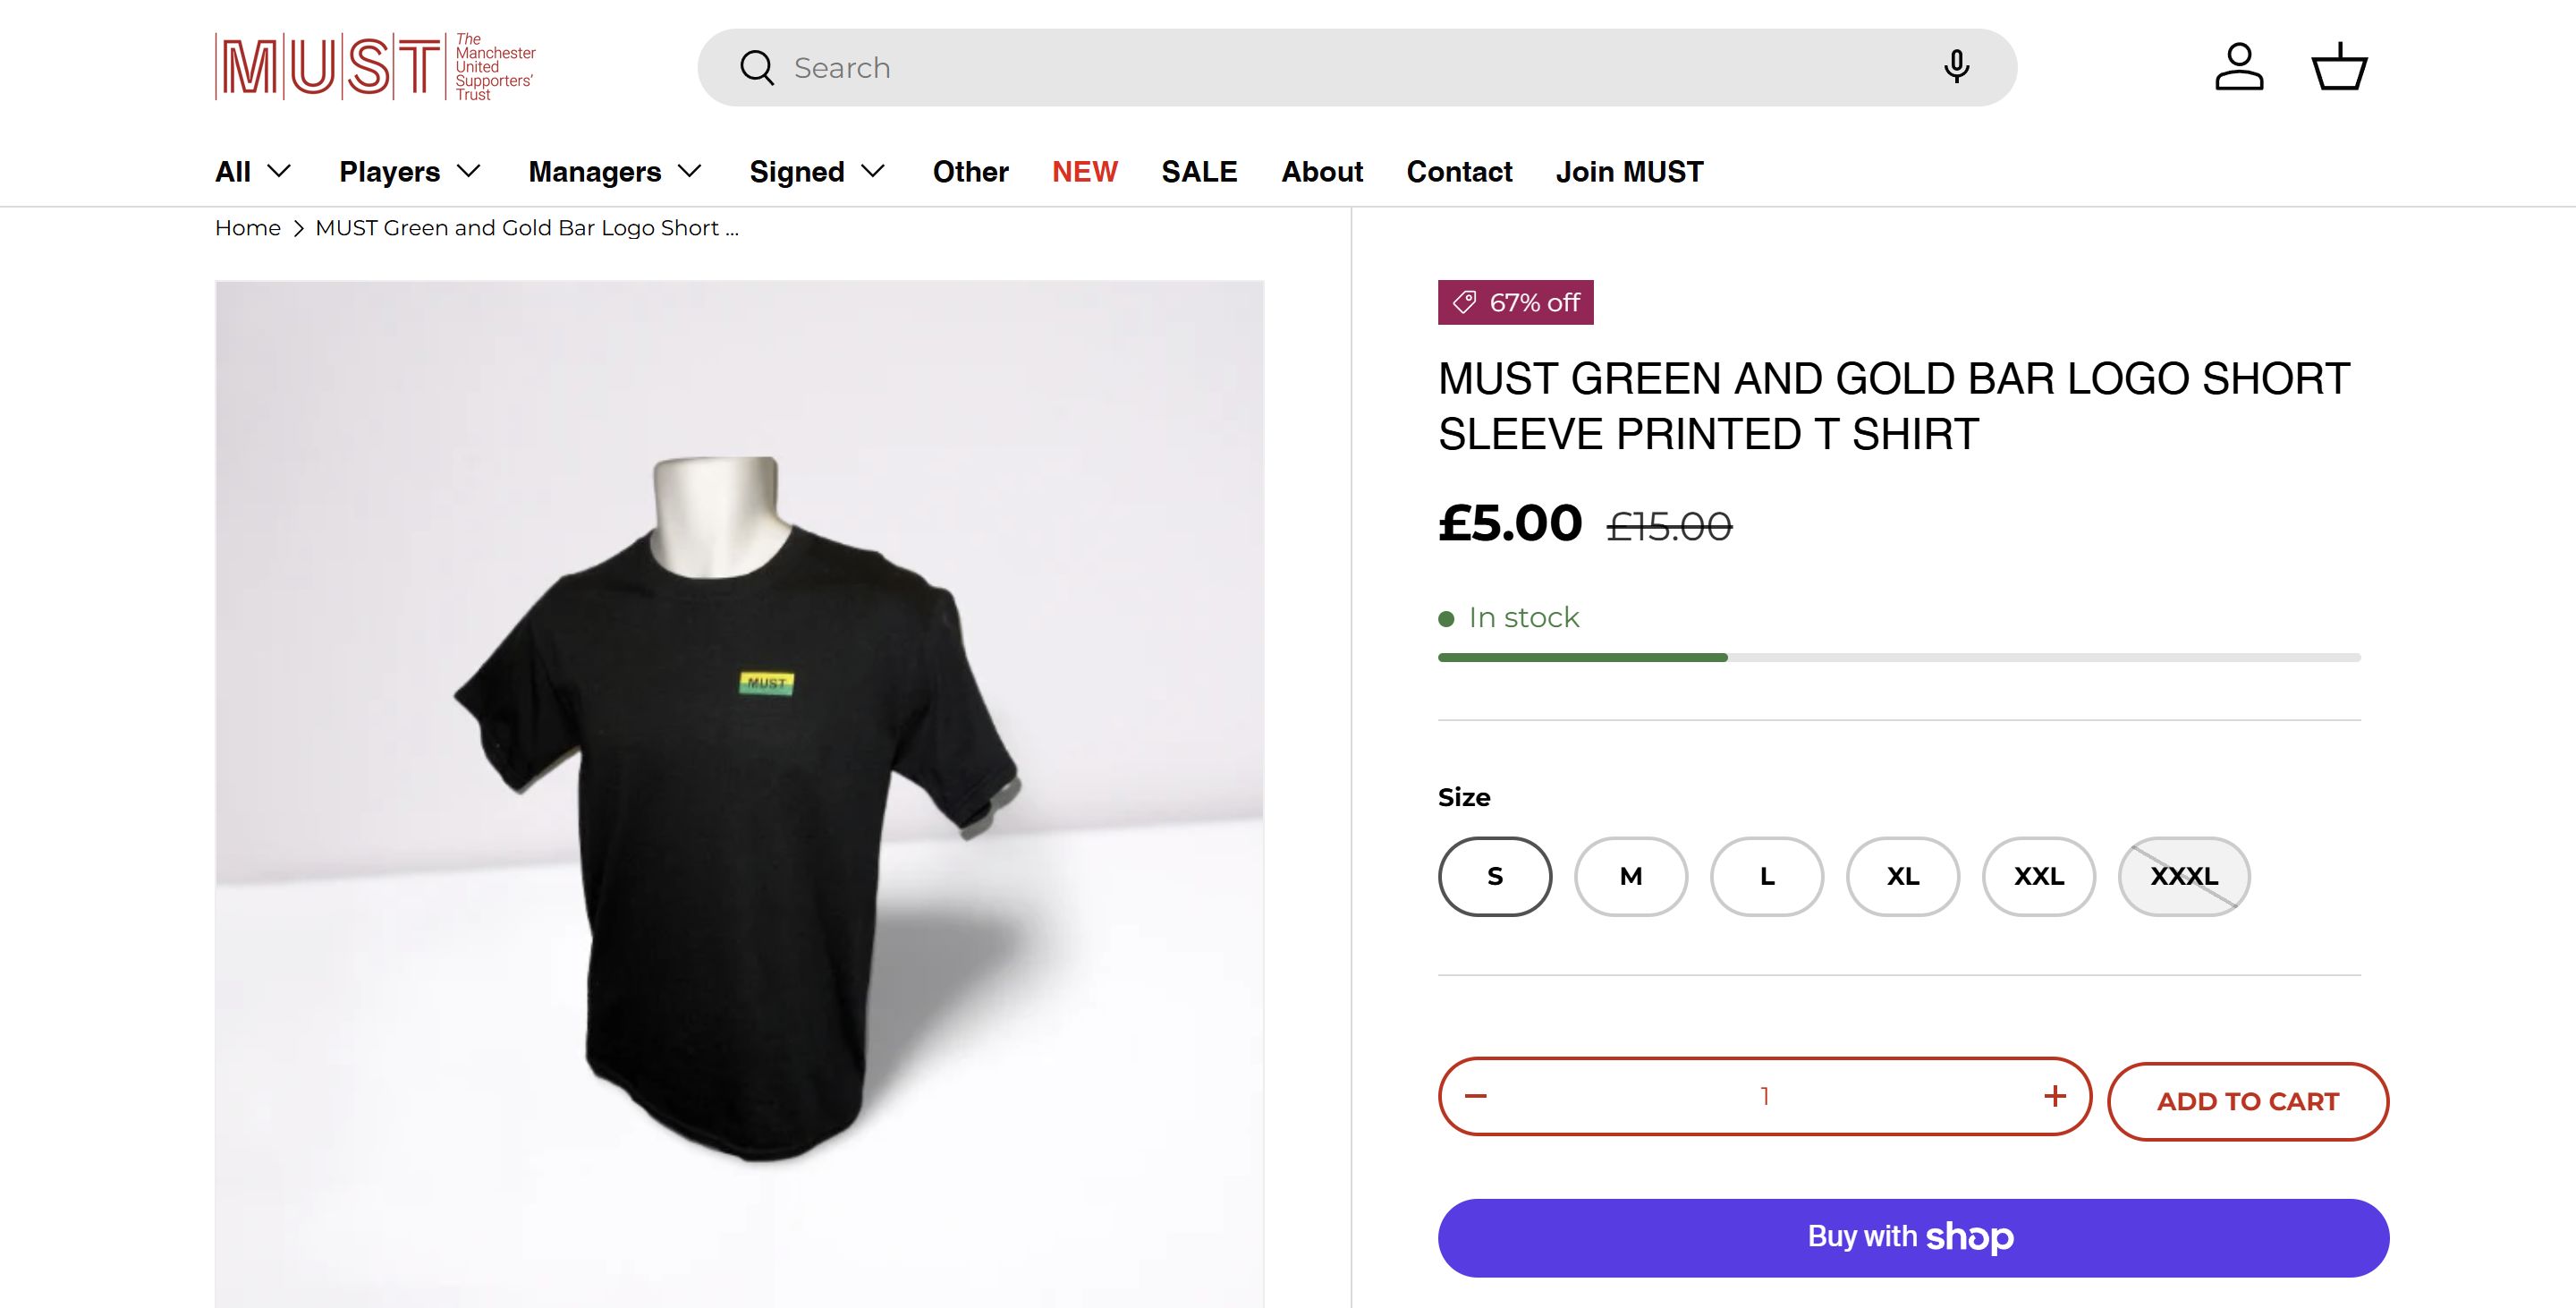This screenshot has height=1308, width=2576.
Task: Select size XL option
Action: (x=1903, y=876)
